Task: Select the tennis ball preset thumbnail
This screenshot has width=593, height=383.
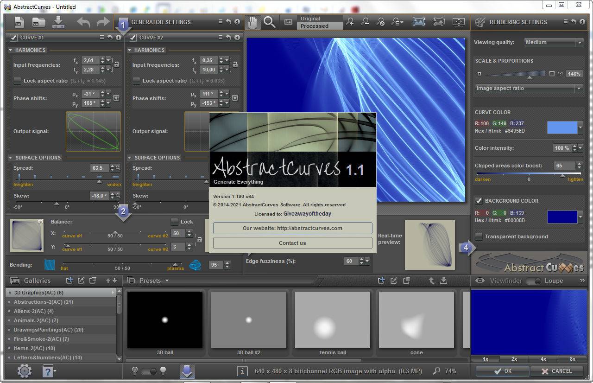Action: 333,319
